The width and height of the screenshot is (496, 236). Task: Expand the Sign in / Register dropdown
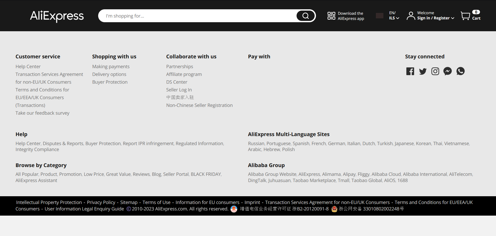pos(436,18)
